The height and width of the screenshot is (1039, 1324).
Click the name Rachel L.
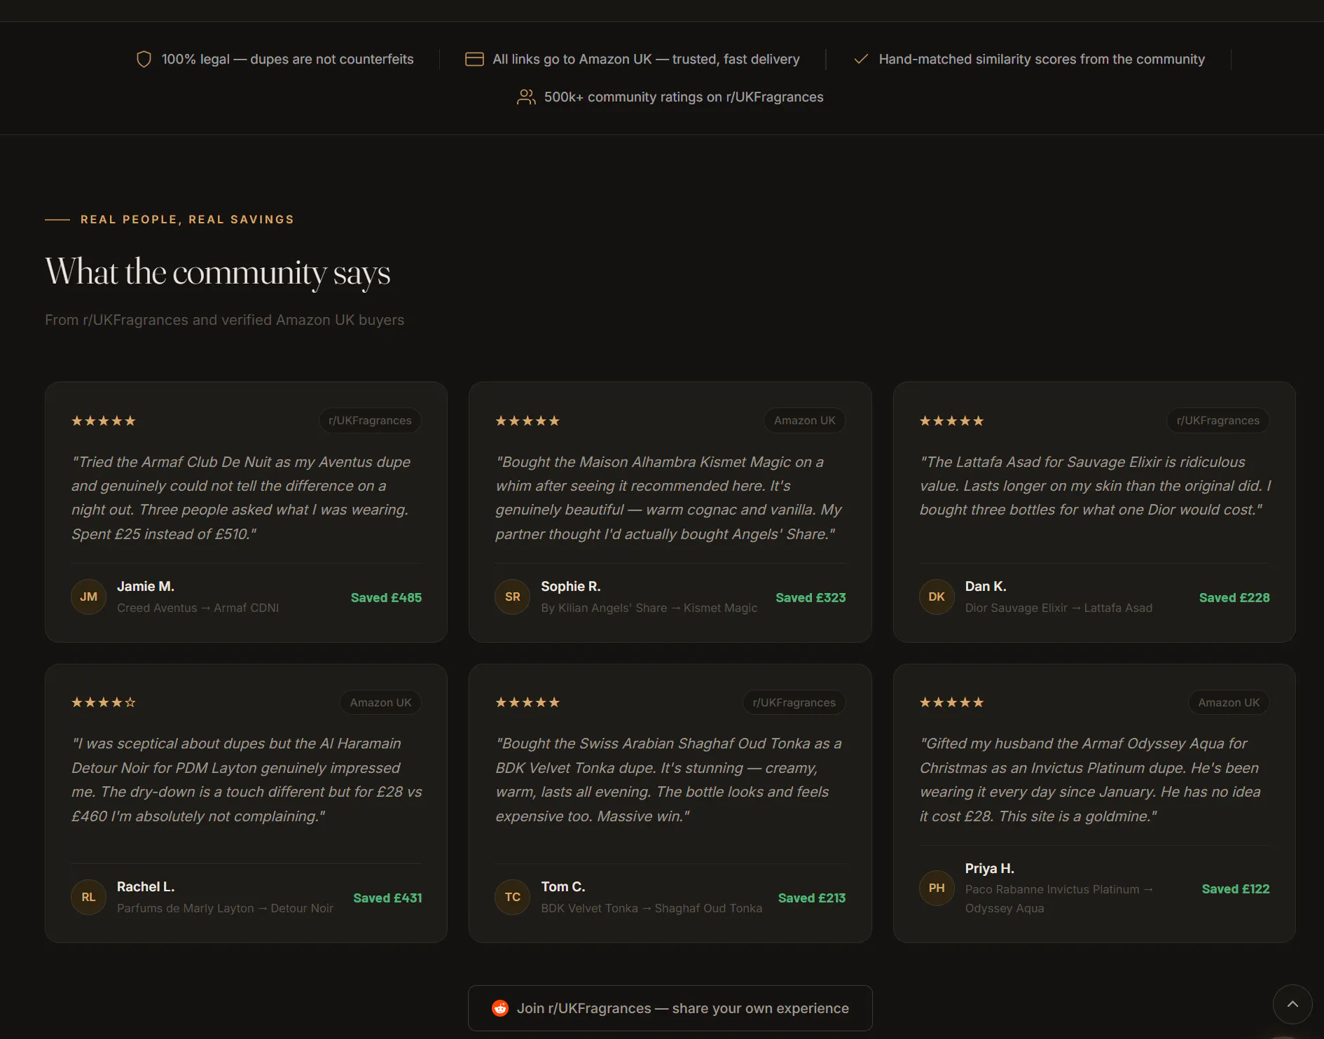pyautogui.click(x=146, y=887)
